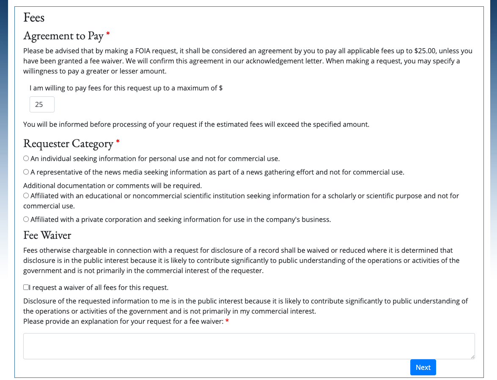
Task: Click the maximum fee amount field showing 25
Action: [x=42, y=104]
